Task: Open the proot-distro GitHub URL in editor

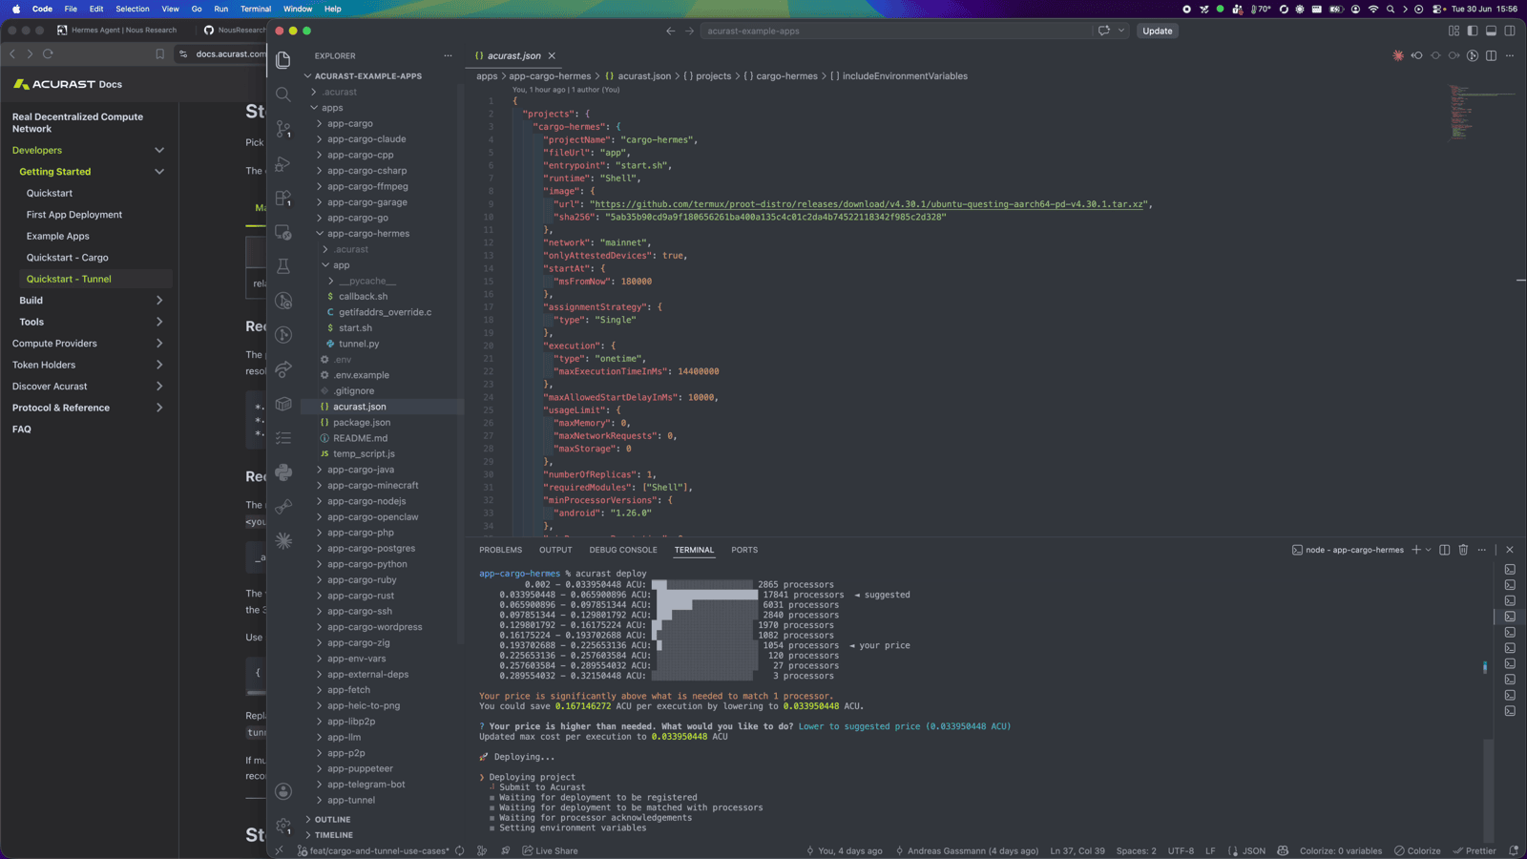Action: click(x=868, y=204)
